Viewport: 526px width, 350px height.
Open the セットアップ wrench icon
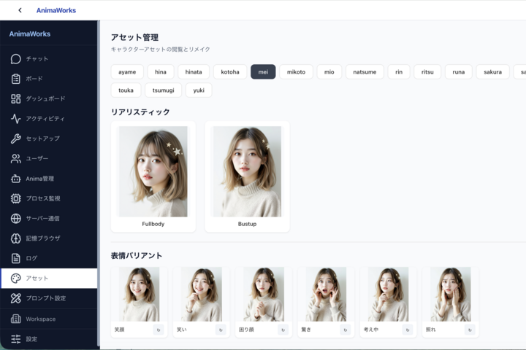click(x=16, y=139)
